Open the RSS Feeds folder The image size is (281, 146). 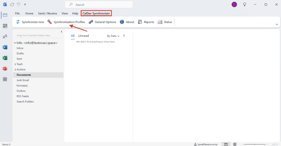23,96
